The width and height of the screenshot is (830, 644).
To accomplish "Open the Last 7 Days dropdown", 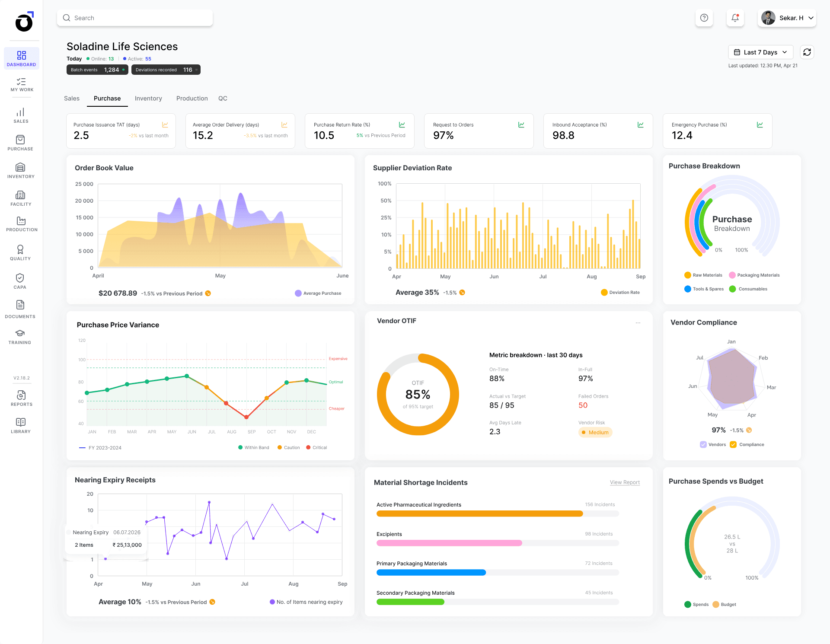I will tap(761, 52).
